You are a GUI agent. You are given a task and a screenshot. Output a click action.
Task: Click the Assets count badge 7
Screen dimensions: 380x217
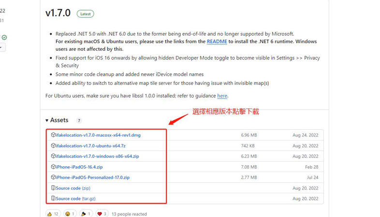(79, 121)
